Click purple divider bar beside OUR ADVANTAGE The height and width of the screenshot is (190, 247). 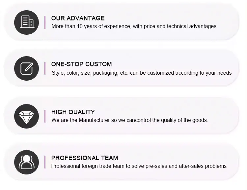(45, 22)
